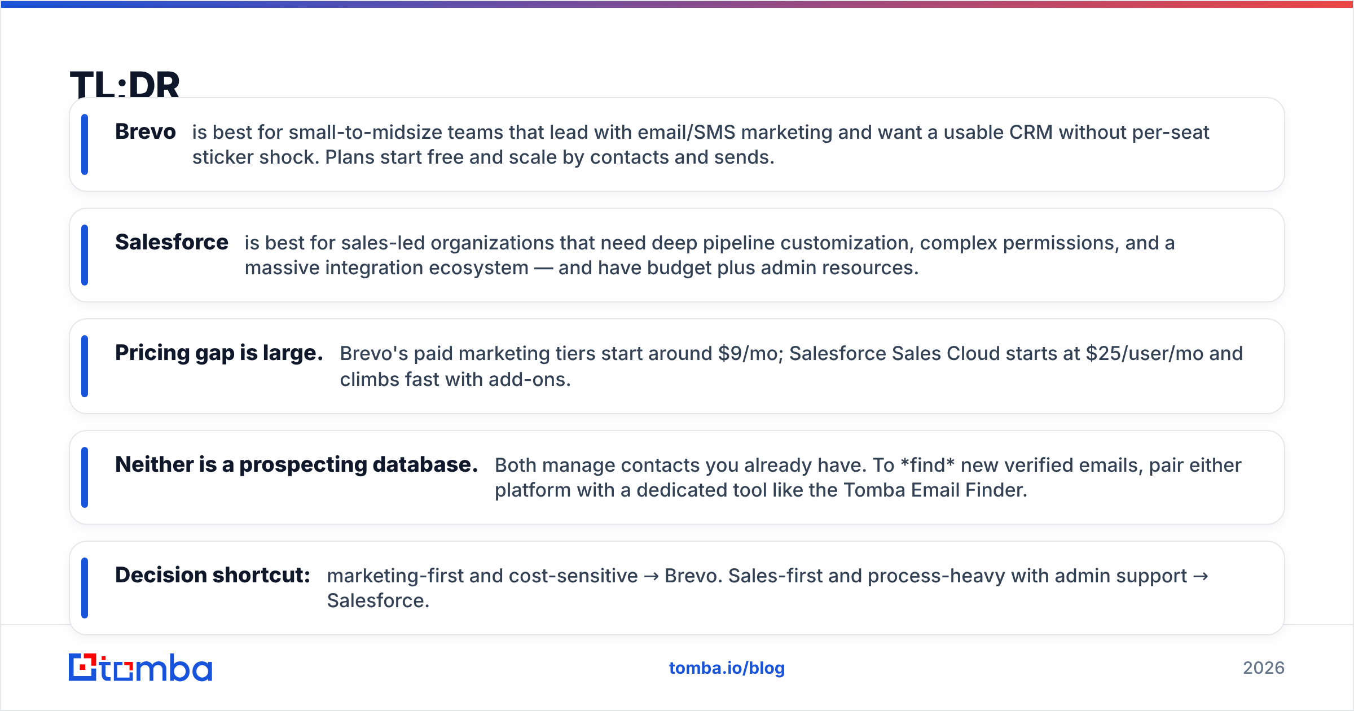Click the Brevo card's blue accent bar

tap(85, 144)
